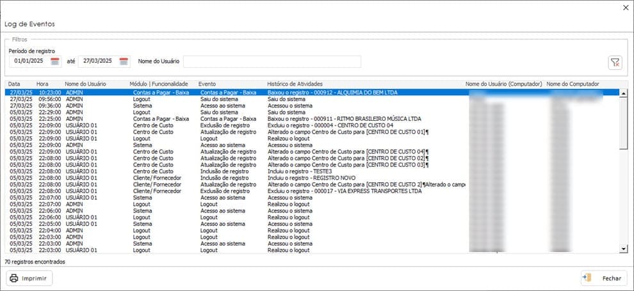Select the 27/03/25 09:36:00 Sistema row

coord(312,106)
